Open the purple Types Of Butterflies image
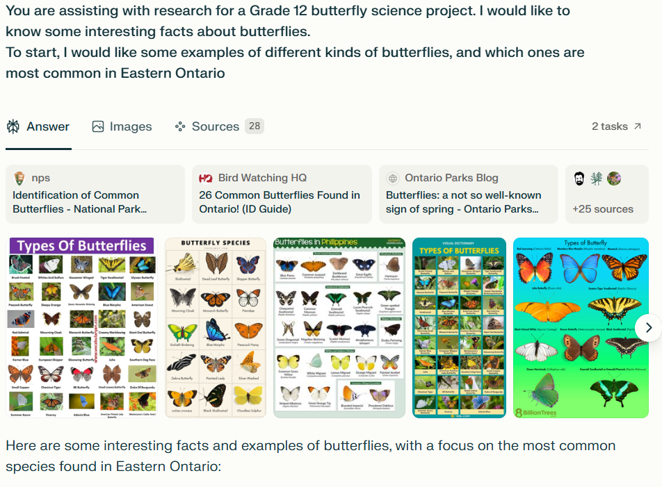662x487 pixels. click(x=82, y=327)
